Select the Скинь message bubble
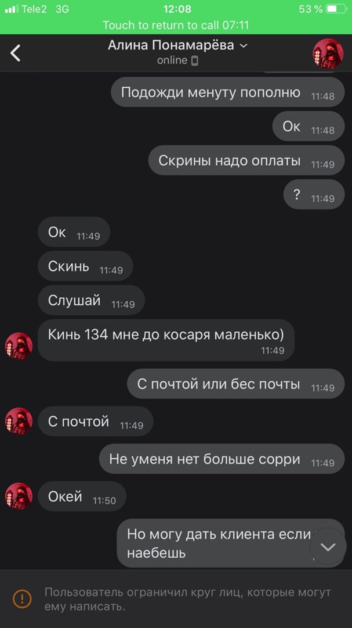 [85, 266]
